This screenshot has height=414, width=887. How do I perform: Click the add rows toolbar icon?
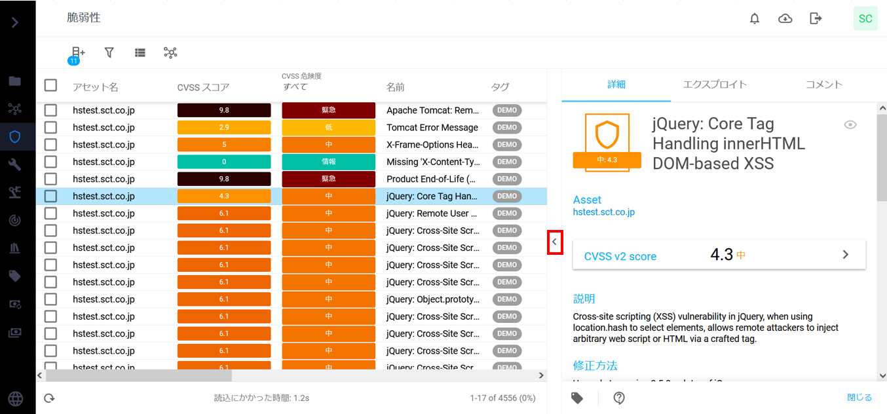tap(77, 54)
